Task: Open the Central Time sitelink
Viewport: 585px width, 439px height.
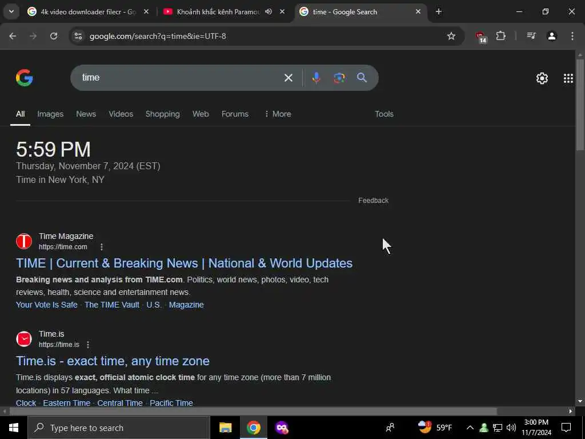Action: (x=120, y=403)
